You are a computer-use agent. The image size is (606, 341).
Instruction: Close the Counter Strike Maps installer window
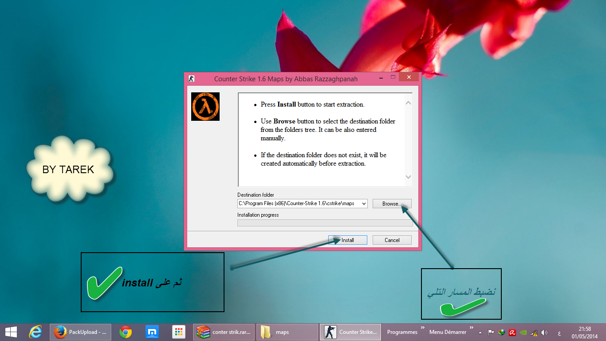pyautogui.click(x=408, y=77)
